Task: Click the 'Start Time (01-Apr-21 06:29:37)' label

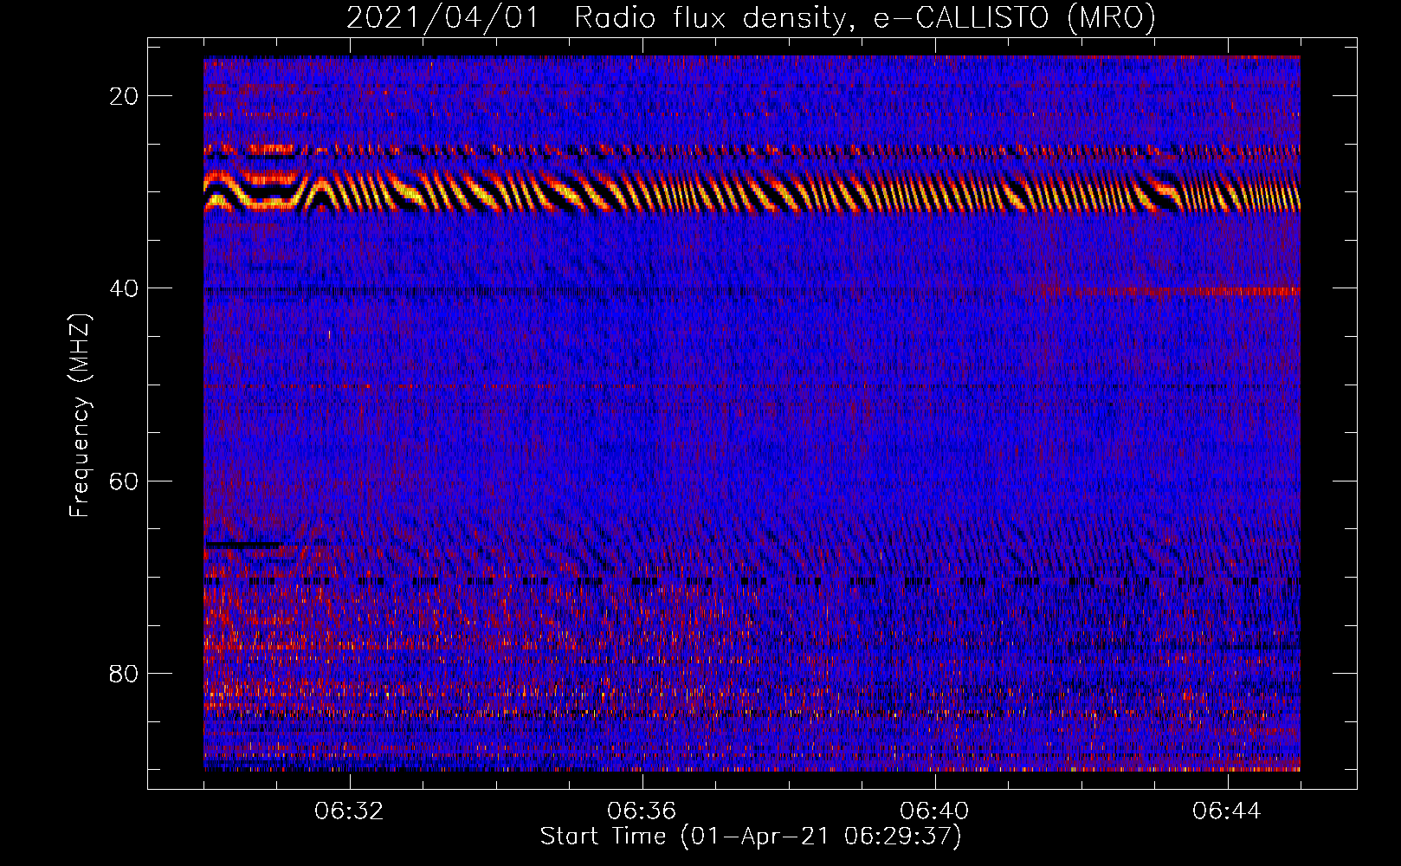Action: click(x=751, y=837)
